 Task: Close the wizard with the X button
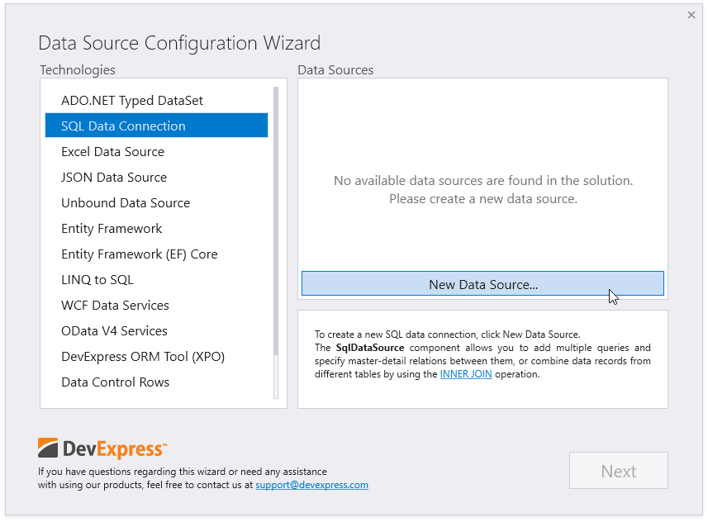(x=691, y=15)
